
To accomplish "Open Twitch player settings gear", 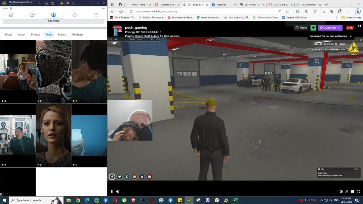I will pos(341,192).
